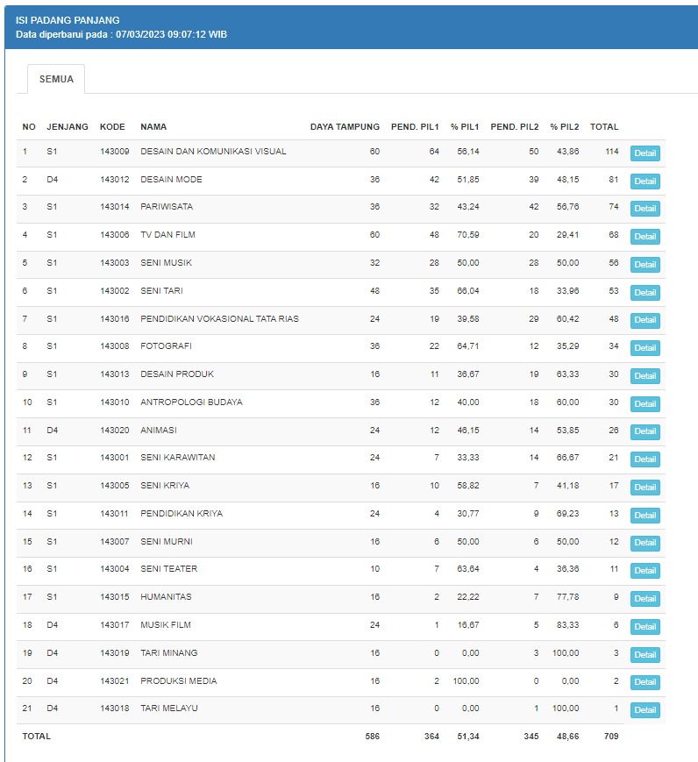This screenshot has height=762, width=698.
Task: Click the ANTROPOLOGI BUDAYA name cell
Action: tap(191, 402)
